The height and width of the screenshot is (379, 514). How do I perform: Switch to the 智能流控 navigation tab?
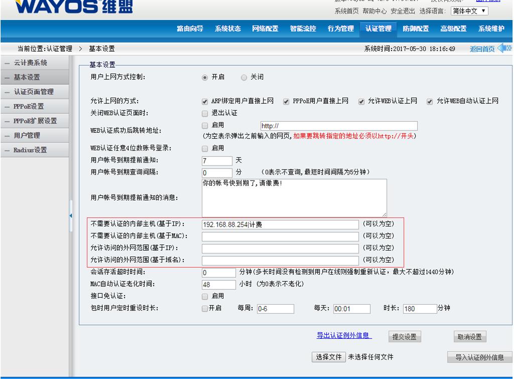(303, 29)
